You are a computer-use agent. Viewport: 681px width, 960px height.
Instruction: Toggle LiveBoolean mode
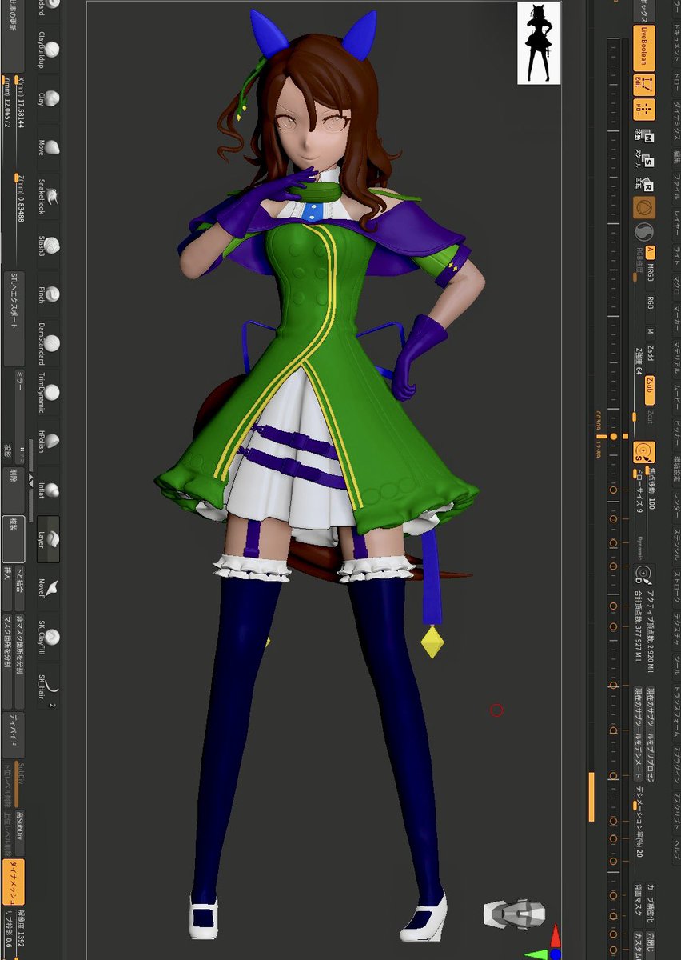click(x=644, y=47)
